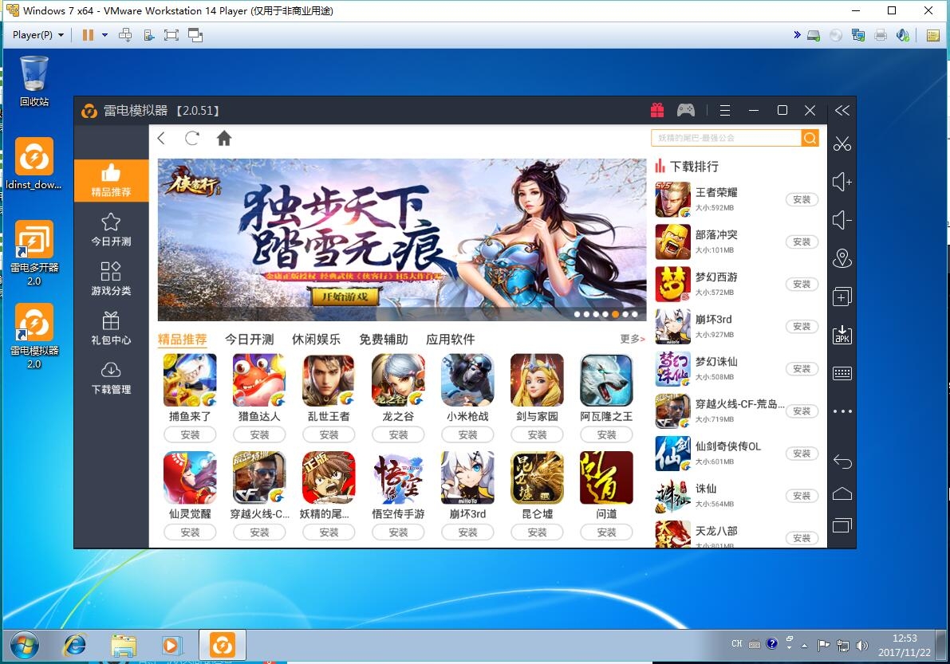Open 剑与家园 game icon
The image size is (950, 664).
tap(537, 380)
